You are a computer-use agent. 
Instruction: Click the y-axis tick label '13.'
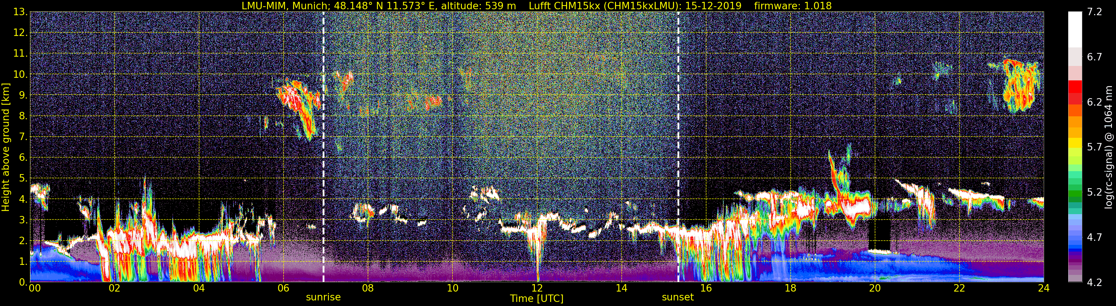(x=20, y=12)
